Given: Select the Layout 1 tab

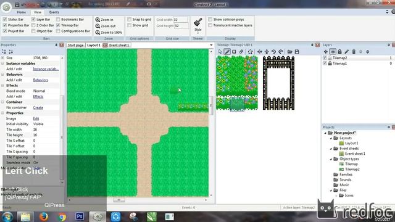Looking at the screenshot, I should (94, 45).
